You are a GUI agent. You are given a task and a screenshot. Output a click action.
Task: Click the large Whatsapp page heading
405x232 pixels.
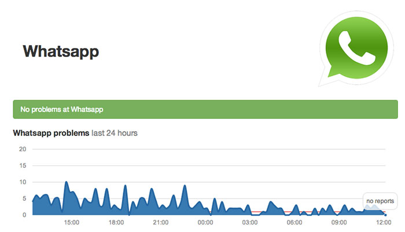(61, 51)
